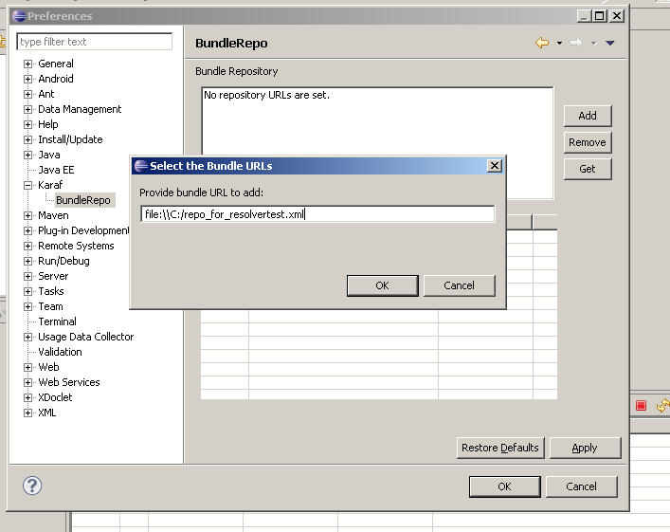Screen dimensions: 670x532
Task: Minimize the Preferences window
Action: pos(584,16)
